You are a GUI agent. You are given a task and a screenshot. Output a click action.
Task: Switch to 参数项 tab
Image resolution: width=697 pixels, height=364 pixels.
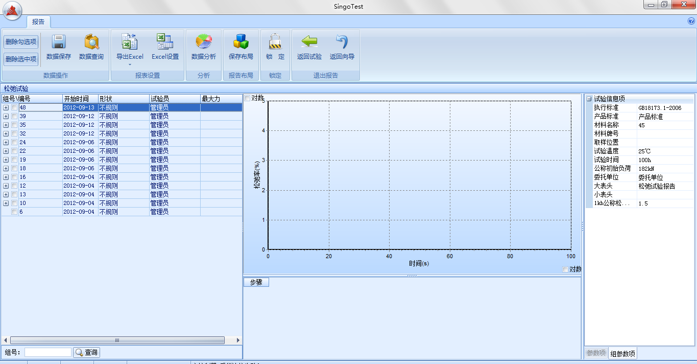point(596,353)
